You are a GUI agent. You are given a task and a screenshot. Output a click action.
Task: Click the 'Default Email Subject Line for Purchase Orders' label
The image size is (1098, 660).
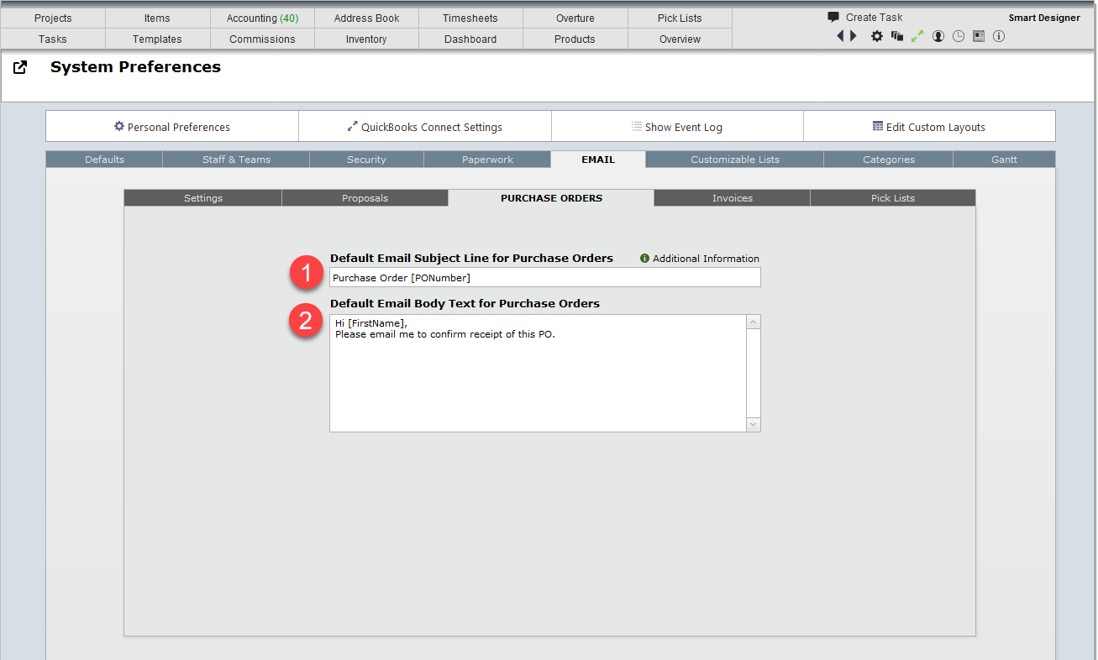coord(471,258)
